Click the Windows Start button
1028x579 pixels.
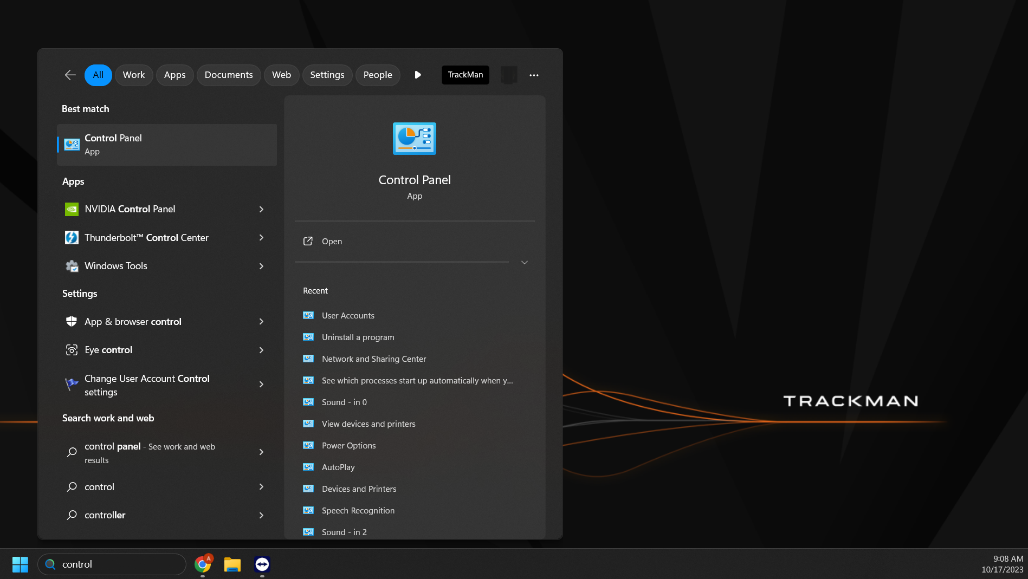point(20,564)
